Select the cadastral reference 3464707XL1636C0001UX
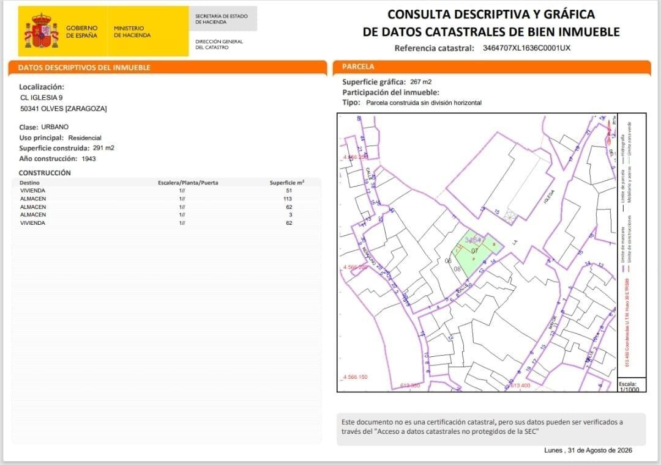 526,48
